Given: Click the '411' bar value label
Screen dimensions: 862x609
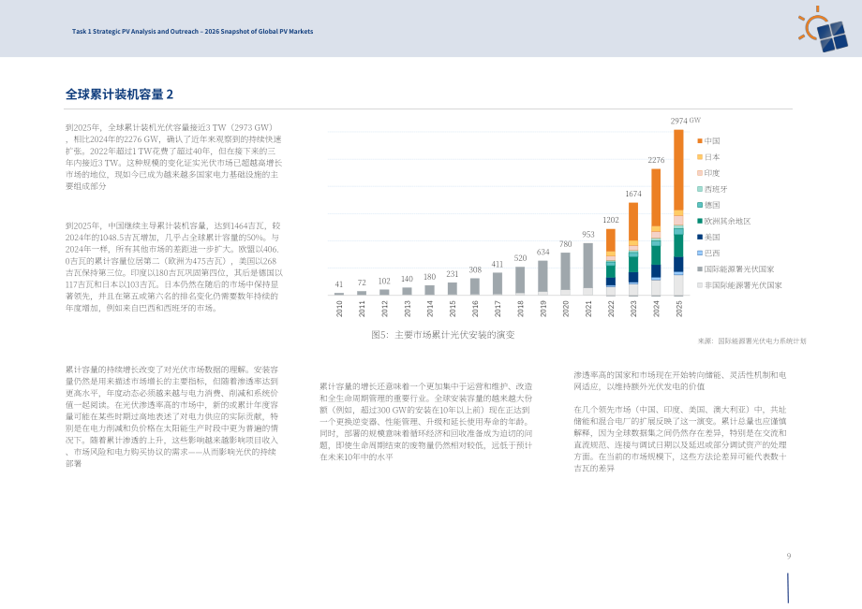Looking at the screenshot, I should [x=497, y=265].
